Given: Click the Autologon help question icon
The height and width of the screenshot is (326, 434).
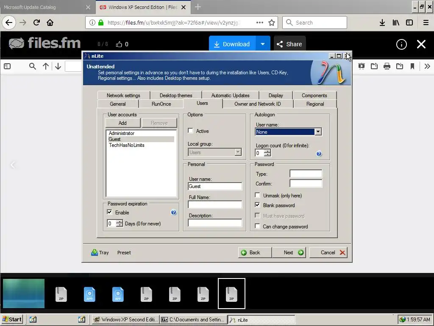Looking at the screenshot, I should click(x=319, y=154).
